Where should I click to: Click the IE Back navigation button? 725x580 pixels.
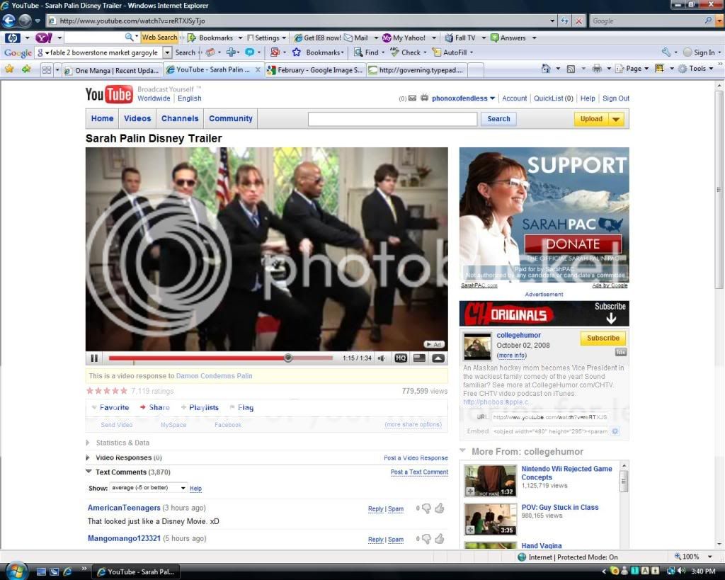tap(9, 21)
